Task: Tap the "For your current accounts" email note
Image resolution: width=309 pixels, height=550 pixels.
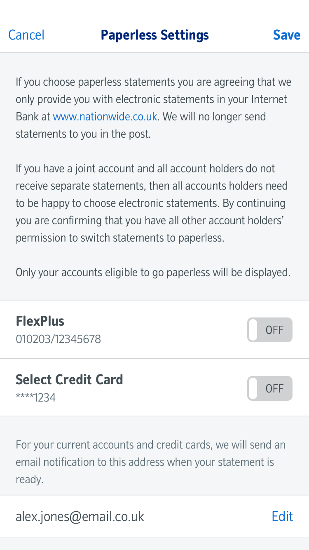Action: [150, 445]
